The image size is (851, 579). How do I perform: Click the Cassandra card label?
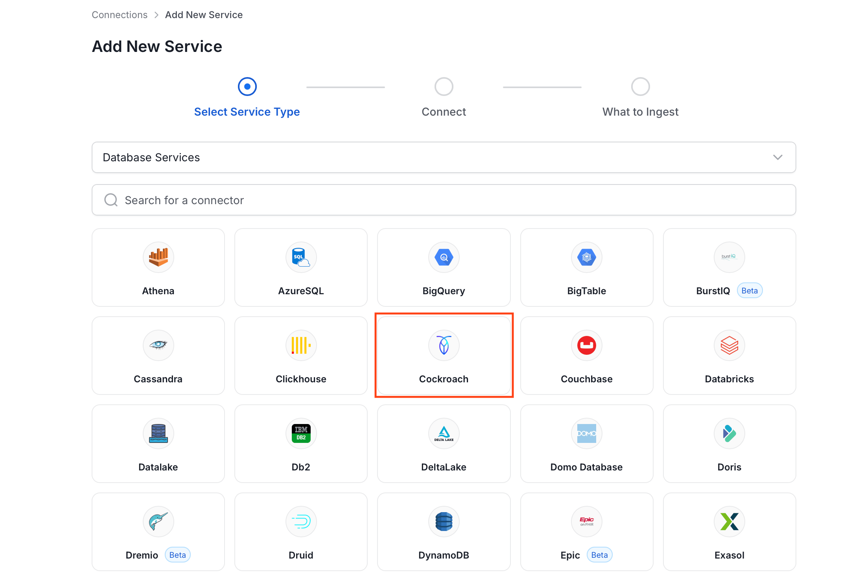point(158,379)
